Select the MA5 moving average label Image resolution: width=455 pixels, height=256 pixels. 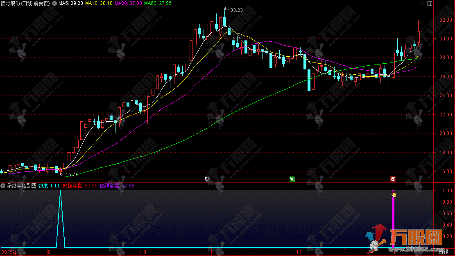[x=70, y=3]
